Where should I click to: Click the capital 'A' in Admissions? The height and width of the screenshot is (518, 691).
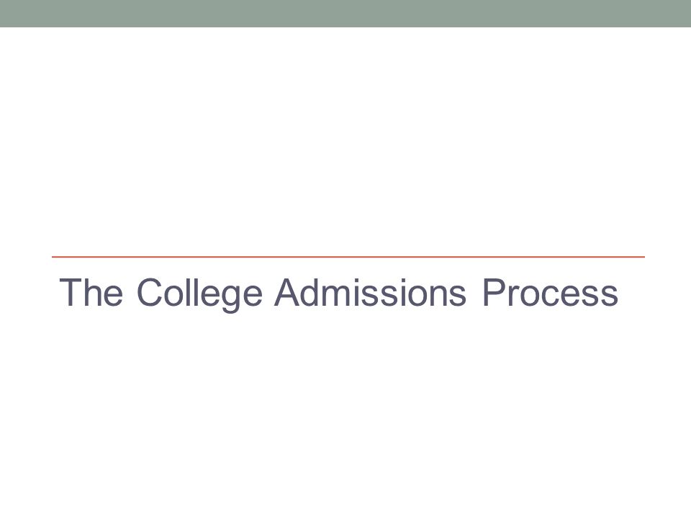tap(287, 292)
